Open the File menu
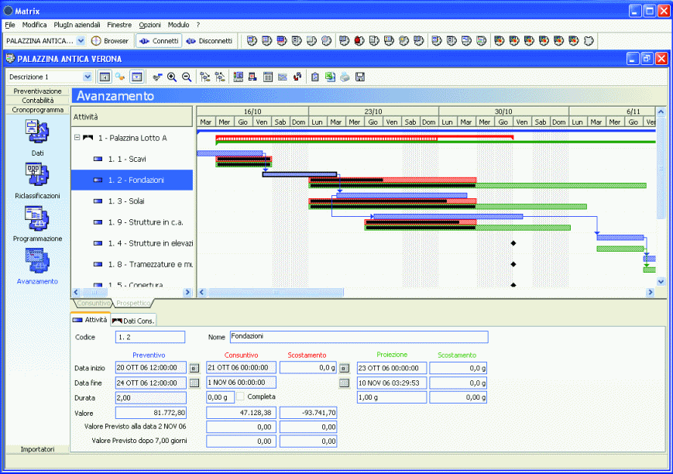Image resolution: width=673 pixels, height=474 pixels. [x=10, y=25]
